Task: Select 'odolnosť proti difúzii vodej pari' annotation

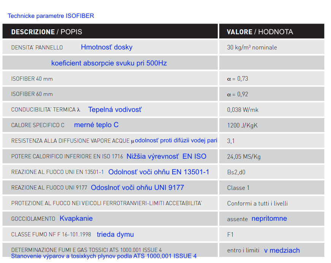Action: (x=176, y=140)
